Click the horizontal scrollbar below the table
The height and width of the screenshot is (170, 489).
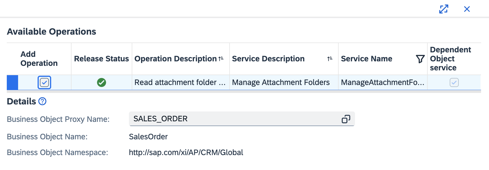coord(215,92)
